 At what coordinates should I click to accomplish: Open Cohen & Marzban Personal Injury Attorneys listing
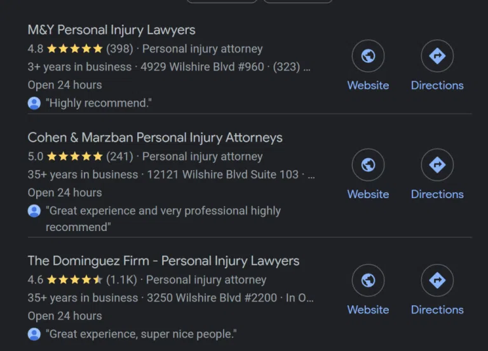point(155,138)
